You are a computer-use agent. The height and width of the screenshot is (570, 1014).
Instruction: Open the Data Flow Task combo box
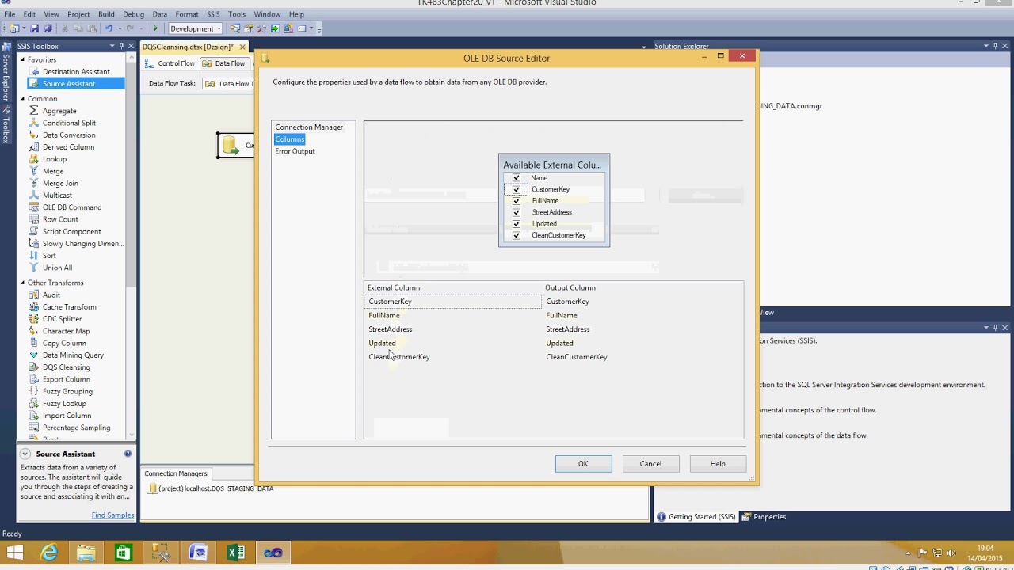[x=230, y=84]
